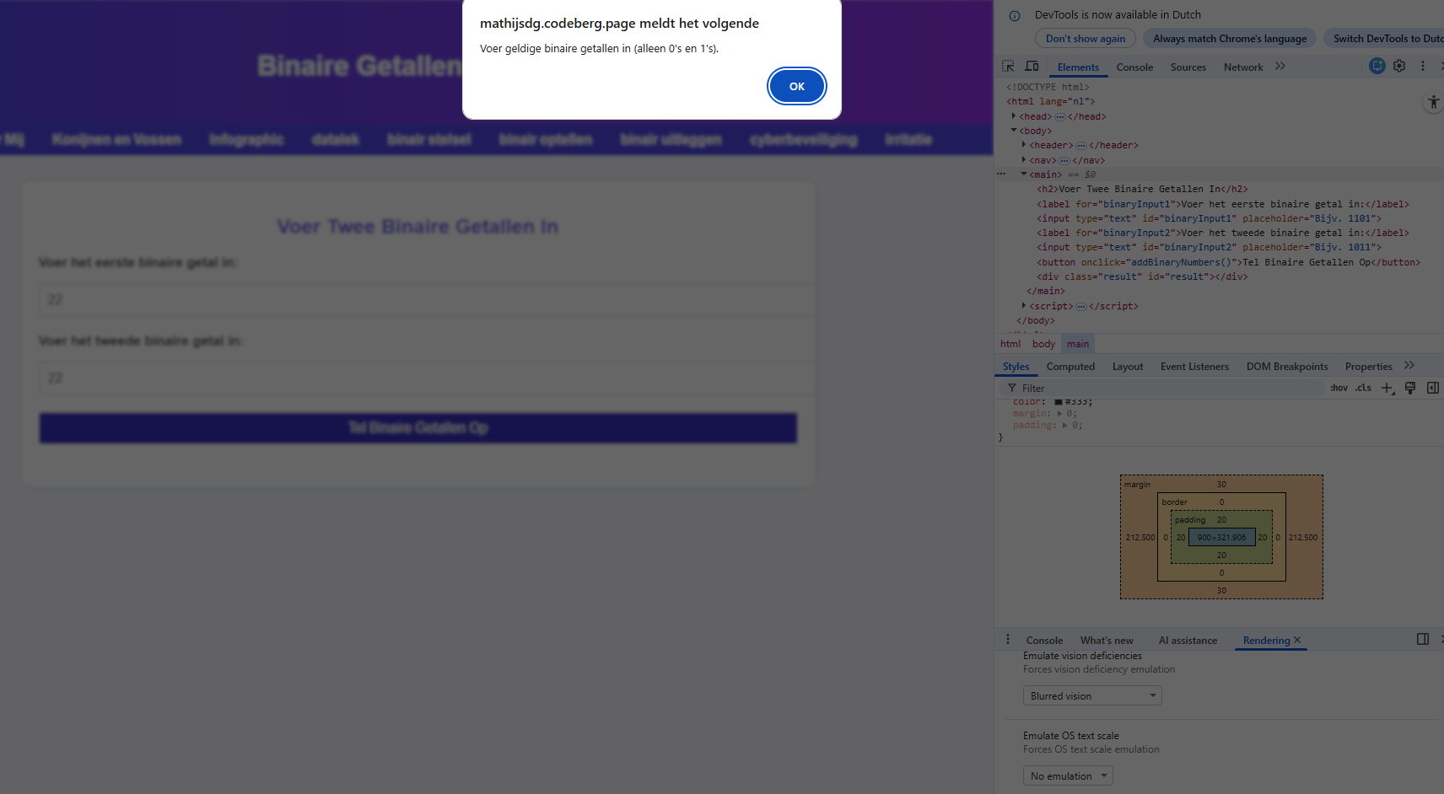Switch to the Sources tab
Screen dimensions: 1444x794
click(1188, 67)
